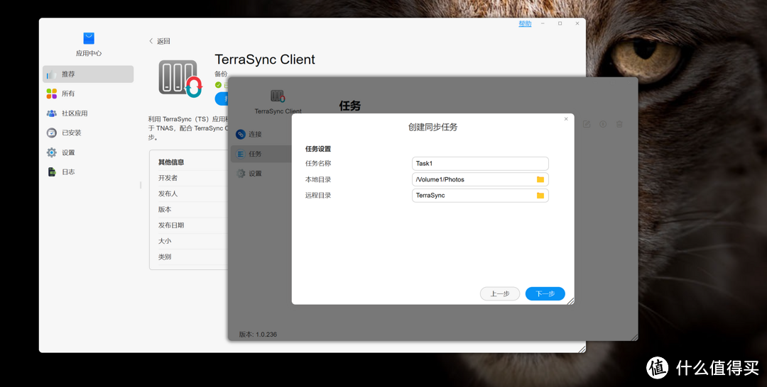Close the 创建同步任务 dialog

(x=566, y=119)
